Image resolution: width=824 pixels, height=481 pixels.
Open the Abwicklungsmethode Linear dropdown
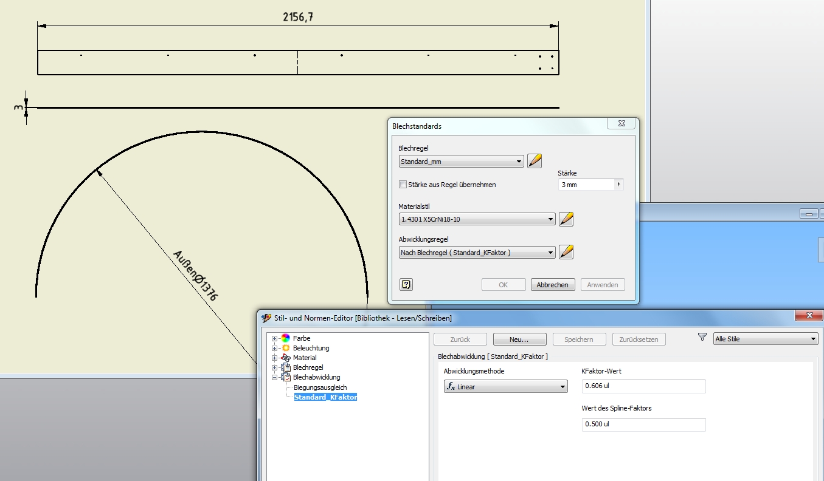point(505,387)
